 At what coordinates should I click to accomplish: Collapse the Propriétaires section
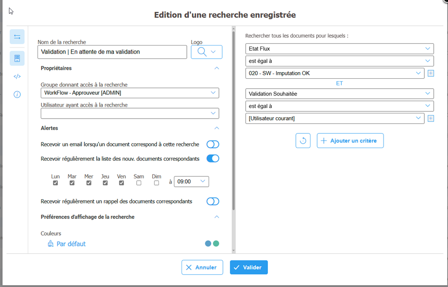[x=217, y=68]
